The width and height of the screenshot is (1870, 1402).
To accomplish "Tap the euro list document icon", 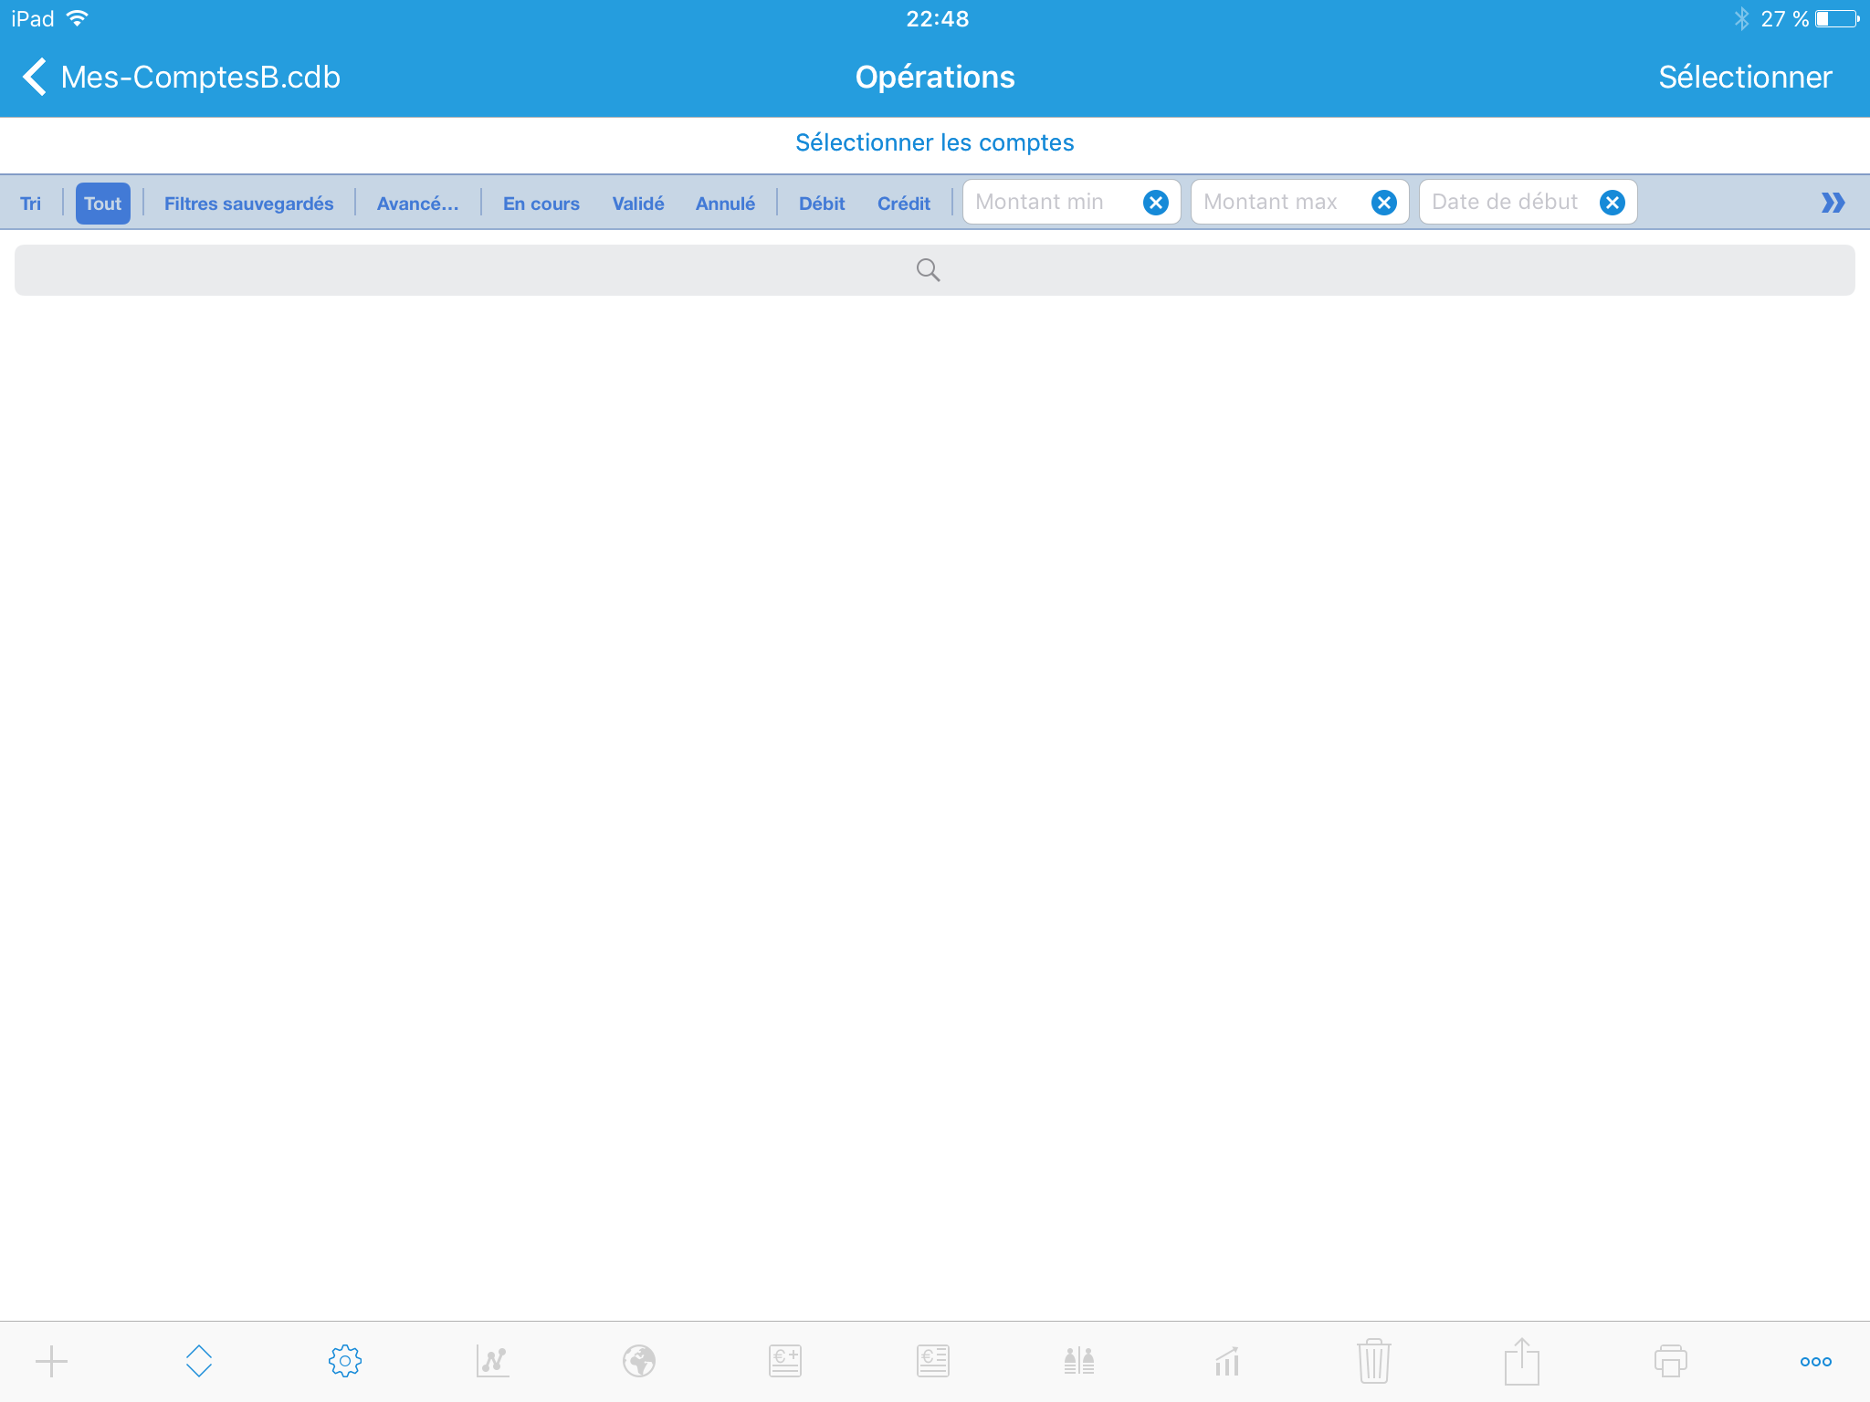I will [x=933, y=1361].
